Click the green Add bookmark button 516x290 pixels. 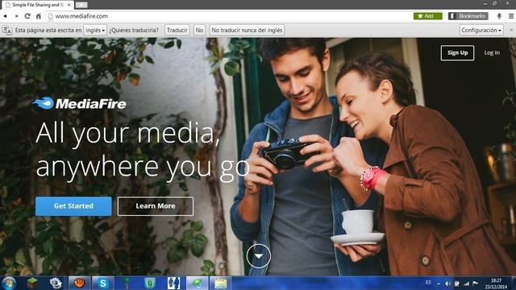pyautogui.click(x=428, y=16)
